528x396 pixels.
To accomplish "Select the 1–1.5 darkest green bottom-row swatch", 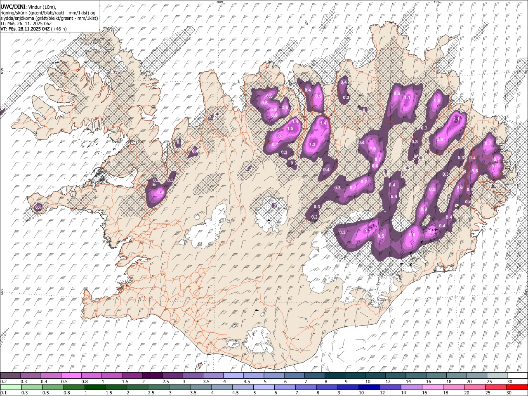I will pos(95,387).
